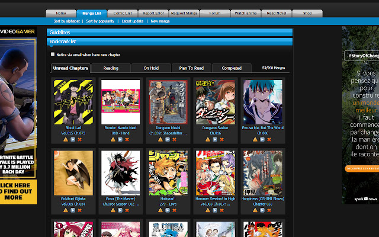379x237 pixels.
Task: Click the warning icon under Boruto: Naruto Next
Action: click(x=113, y=140)
